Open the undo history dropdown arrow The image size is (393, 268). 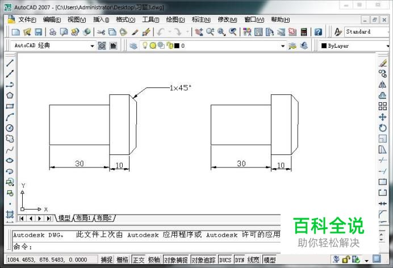(170, 32)
